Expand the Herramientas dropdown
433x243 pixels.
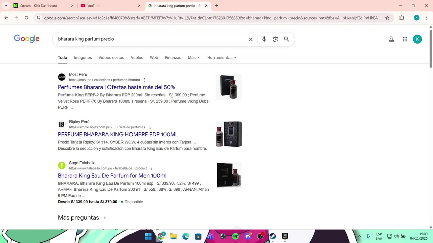[x=222, y=58]
